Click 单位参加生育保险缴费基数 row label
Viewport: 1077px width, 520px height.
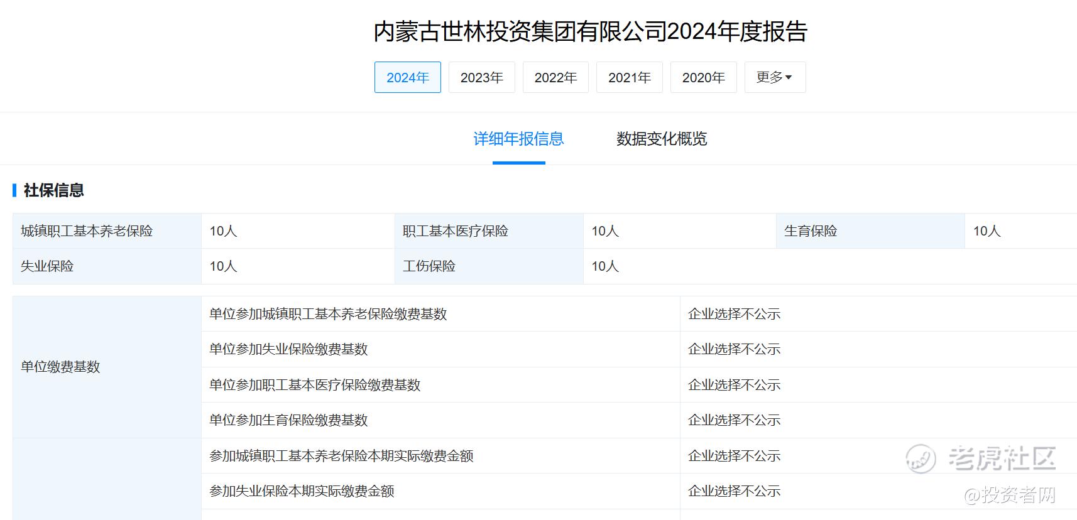288,420
